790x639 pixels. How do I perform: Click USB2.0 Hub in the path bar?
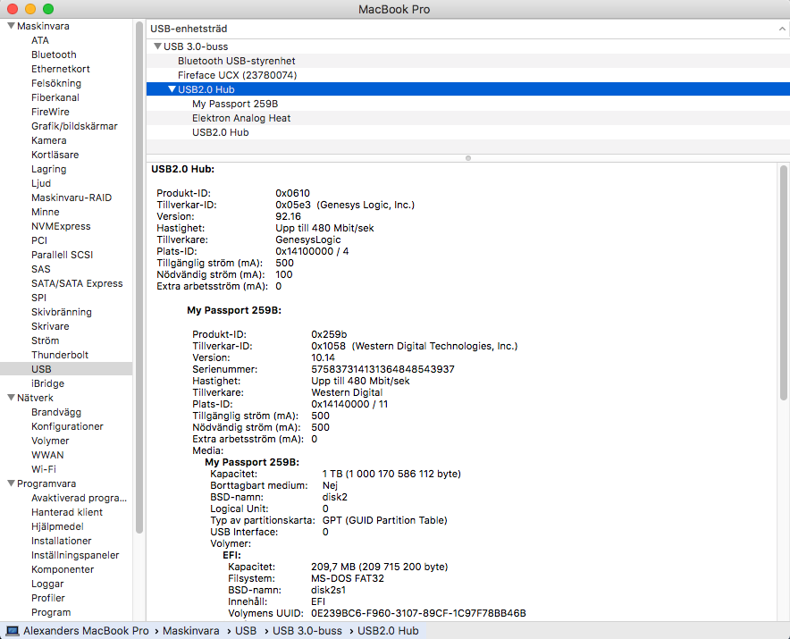click(388, 631)
